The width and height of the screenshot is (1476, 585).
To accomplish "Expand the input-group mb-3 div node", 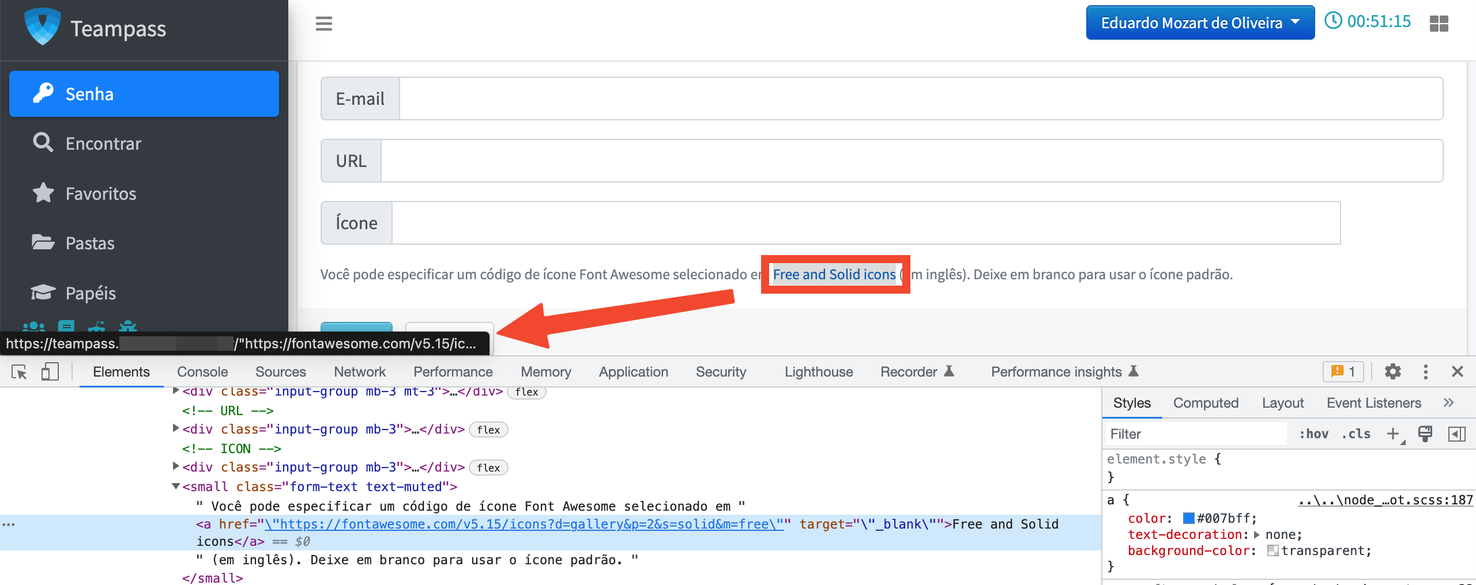I will pos(176,467).
